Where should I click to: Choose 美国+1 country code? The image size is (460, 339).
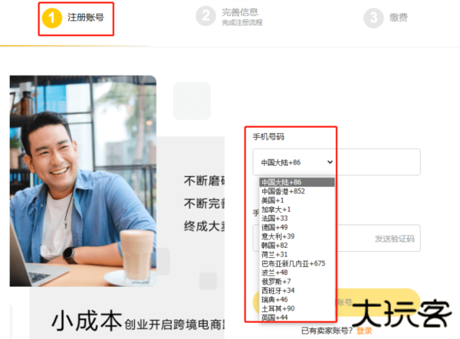297,200
